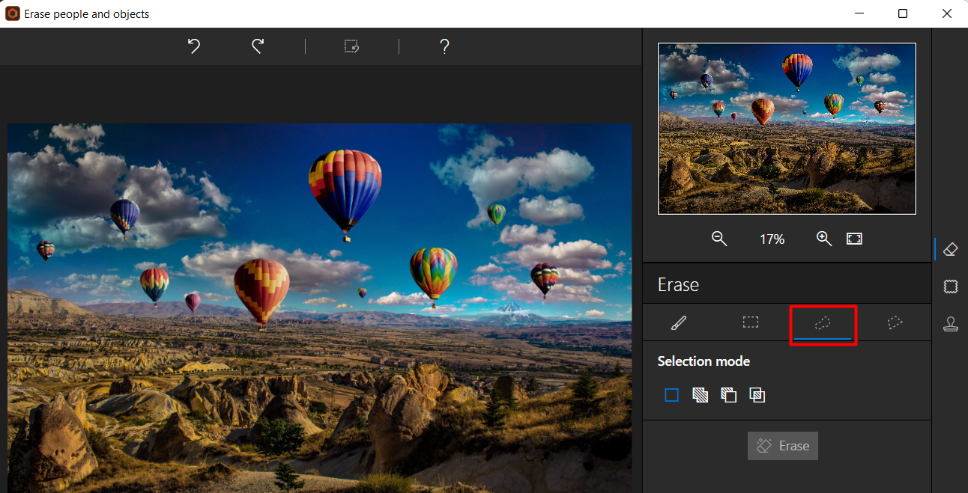
Task: Choose the add to selection mode
Action: click(700, 395)
